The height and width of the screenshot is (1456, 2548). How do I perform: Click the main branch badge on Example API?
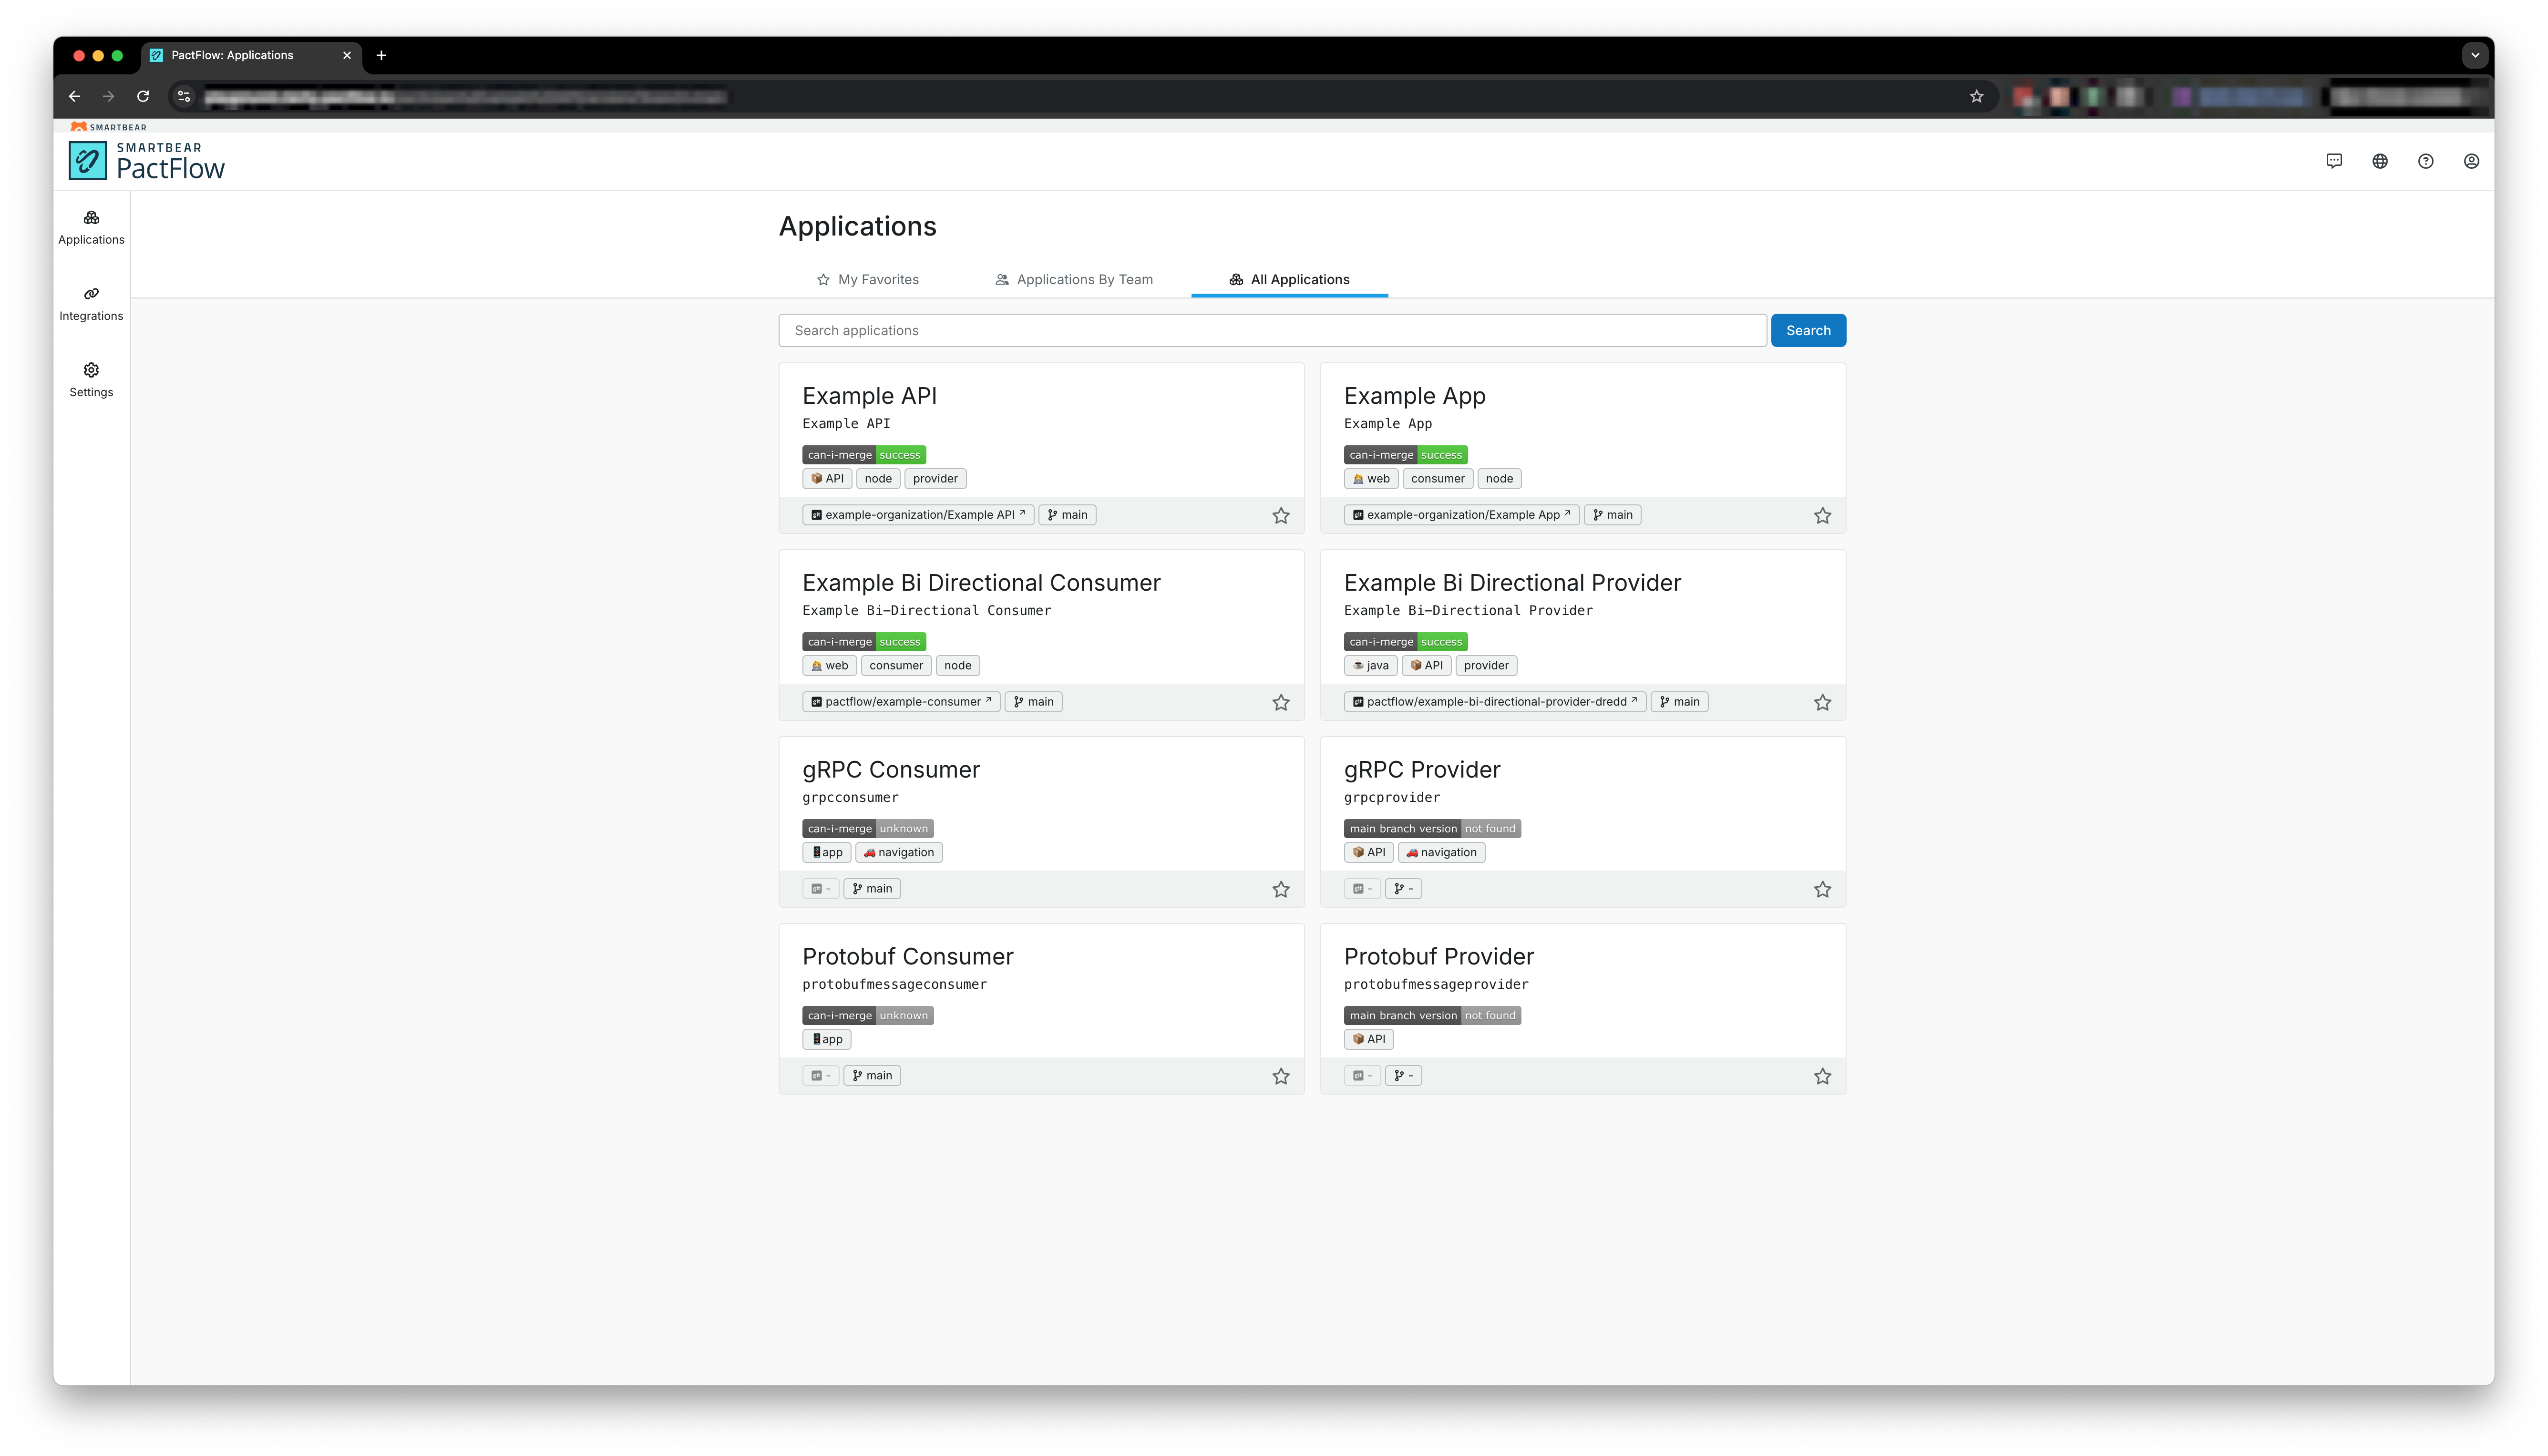(x=1067, y=514)
